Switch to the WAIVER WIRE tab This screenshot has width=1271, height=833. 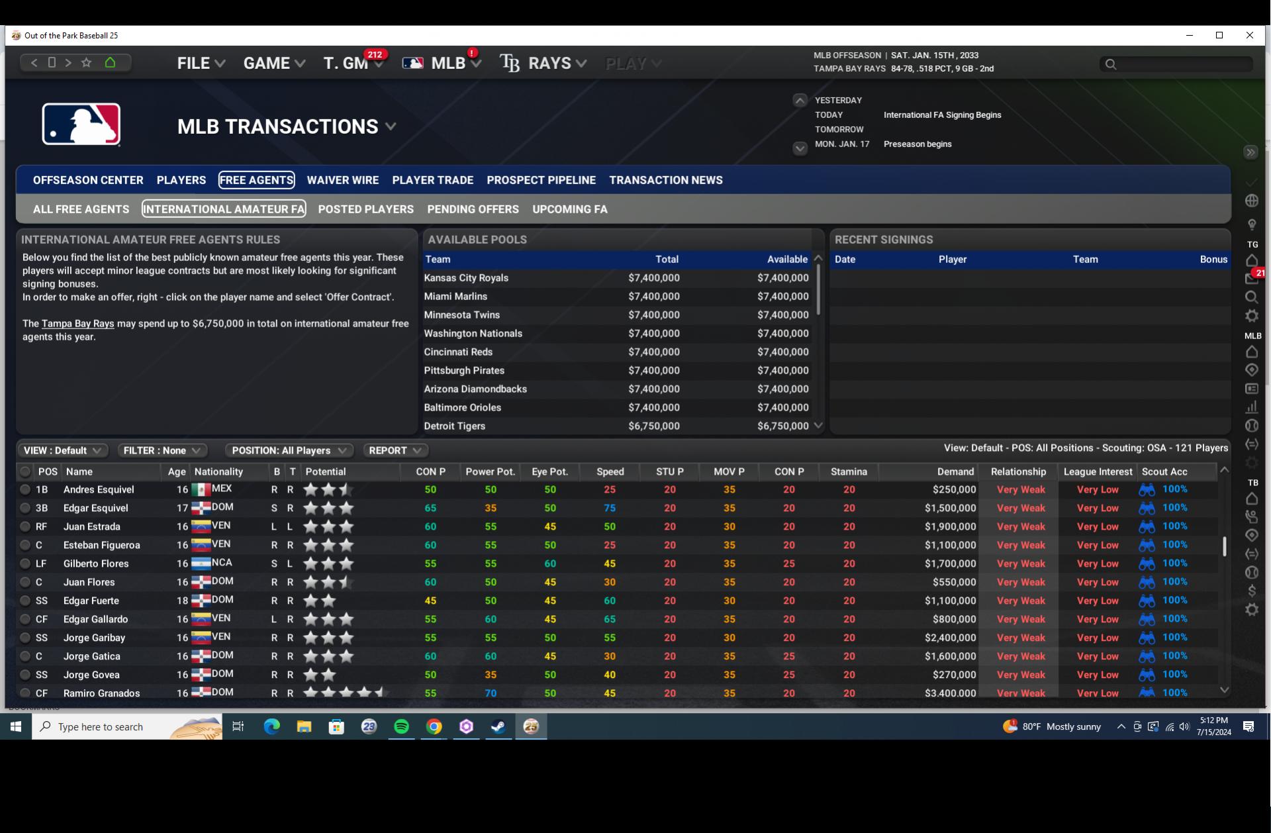342,180
